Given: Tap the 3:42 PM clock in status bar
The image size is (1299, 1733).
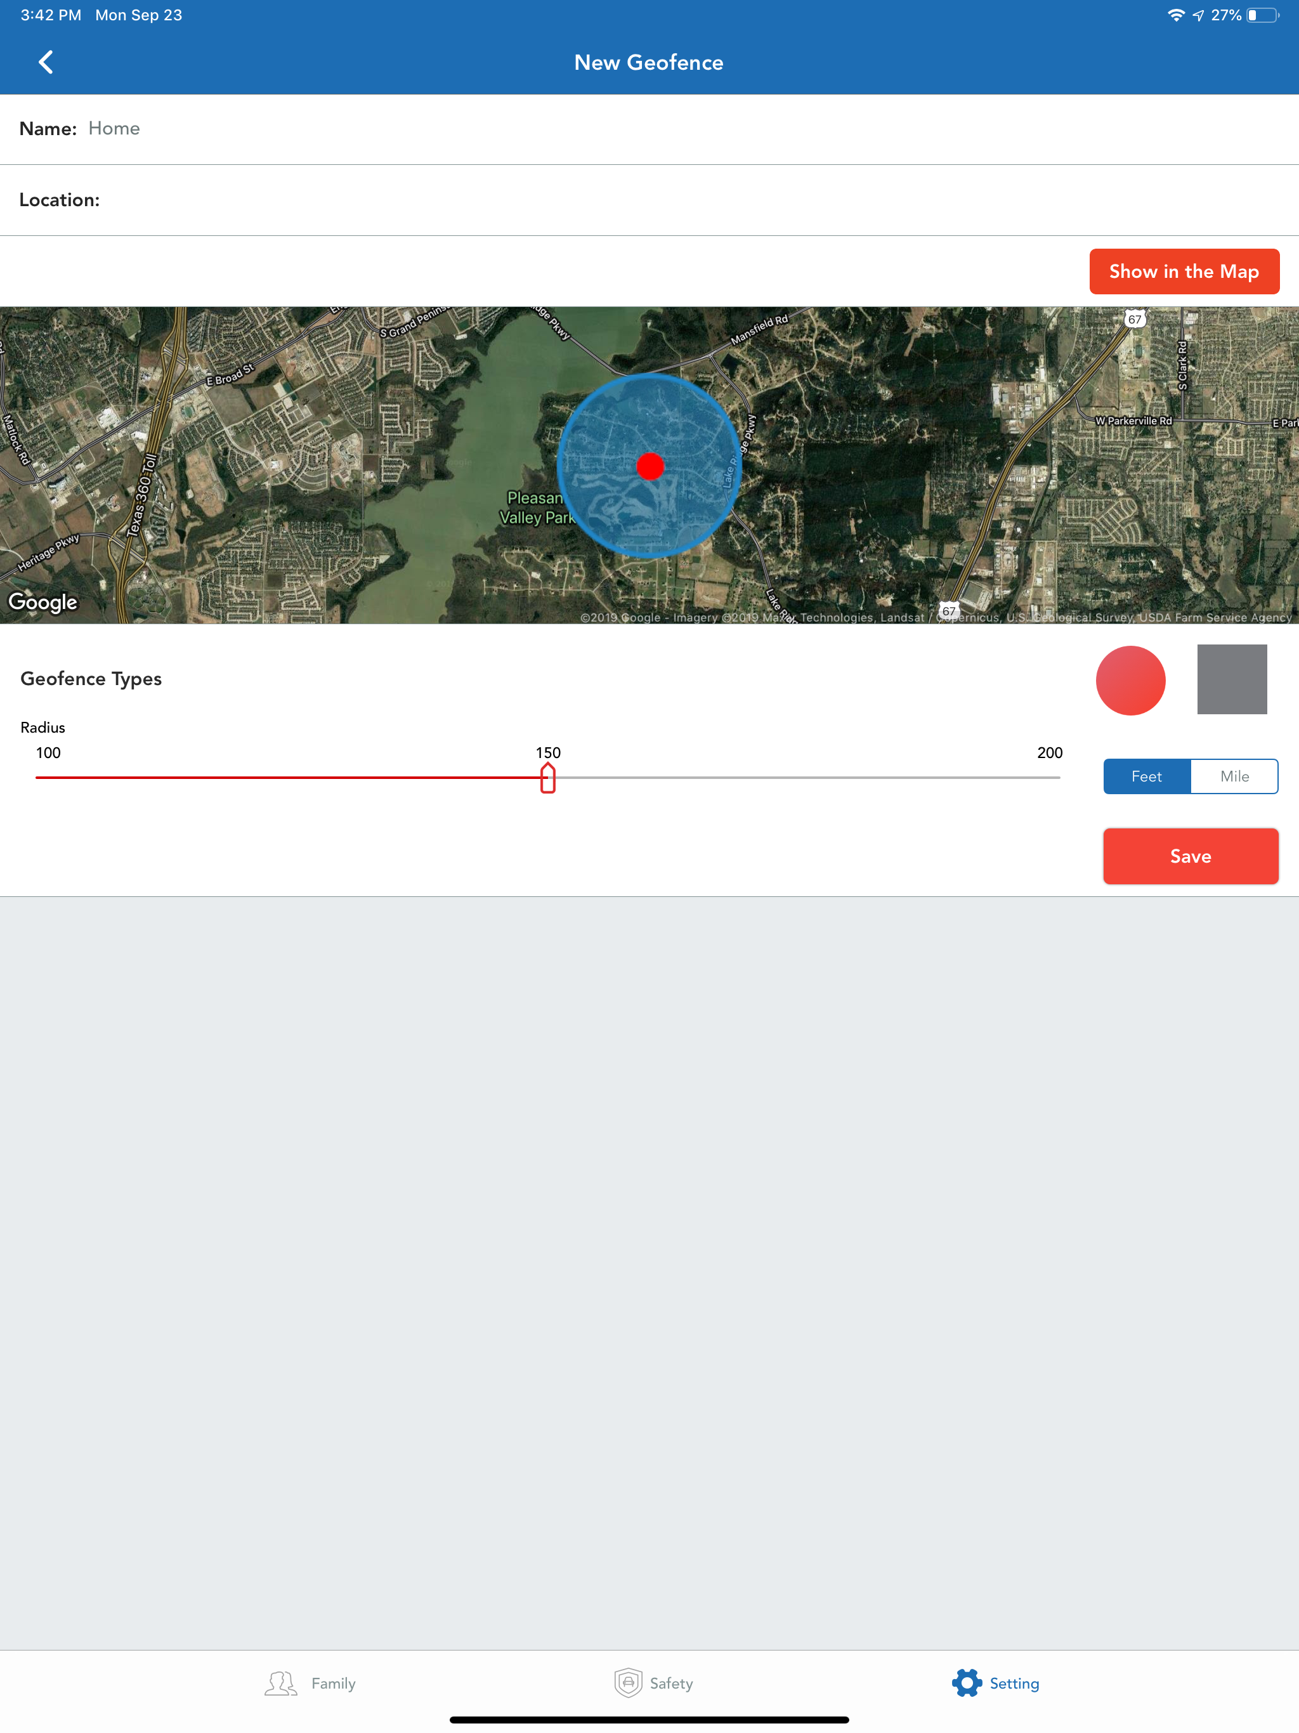Looking at the screenshot, I should click(51, 15).
